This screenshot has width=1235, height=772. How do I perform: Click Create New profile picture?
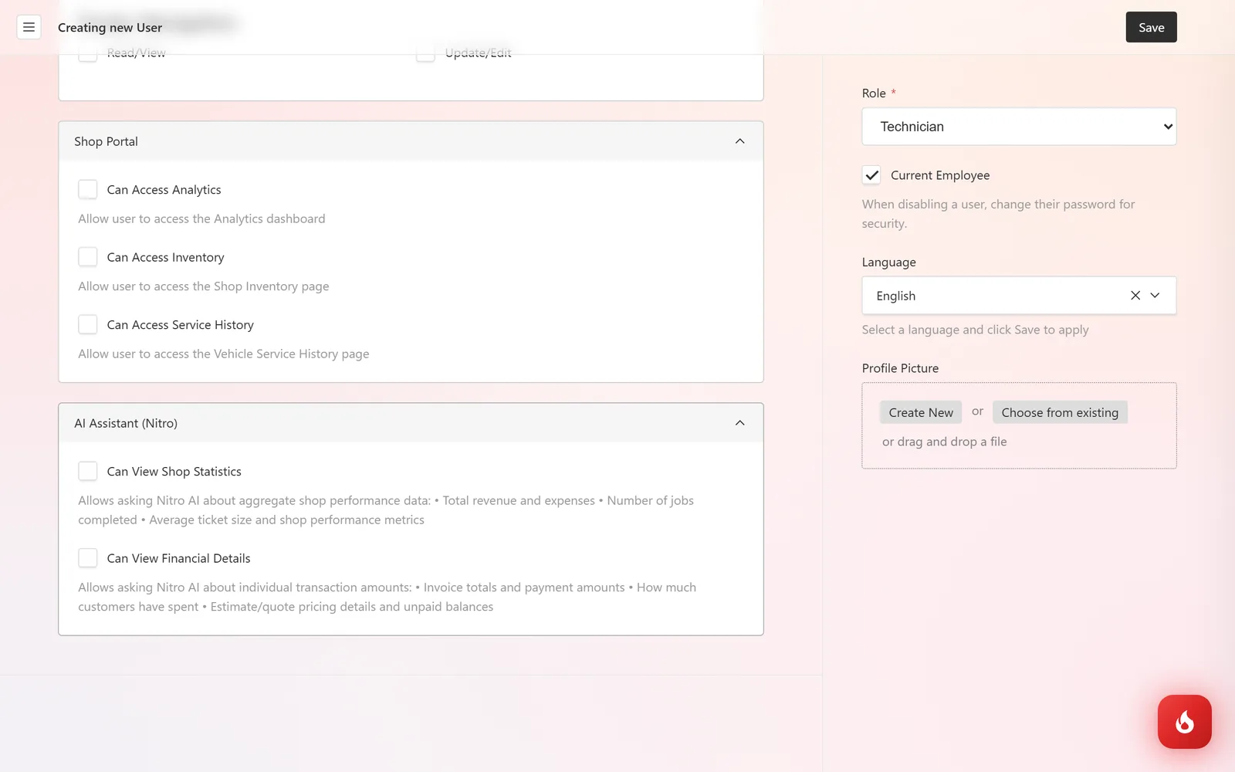pos(921,412)
